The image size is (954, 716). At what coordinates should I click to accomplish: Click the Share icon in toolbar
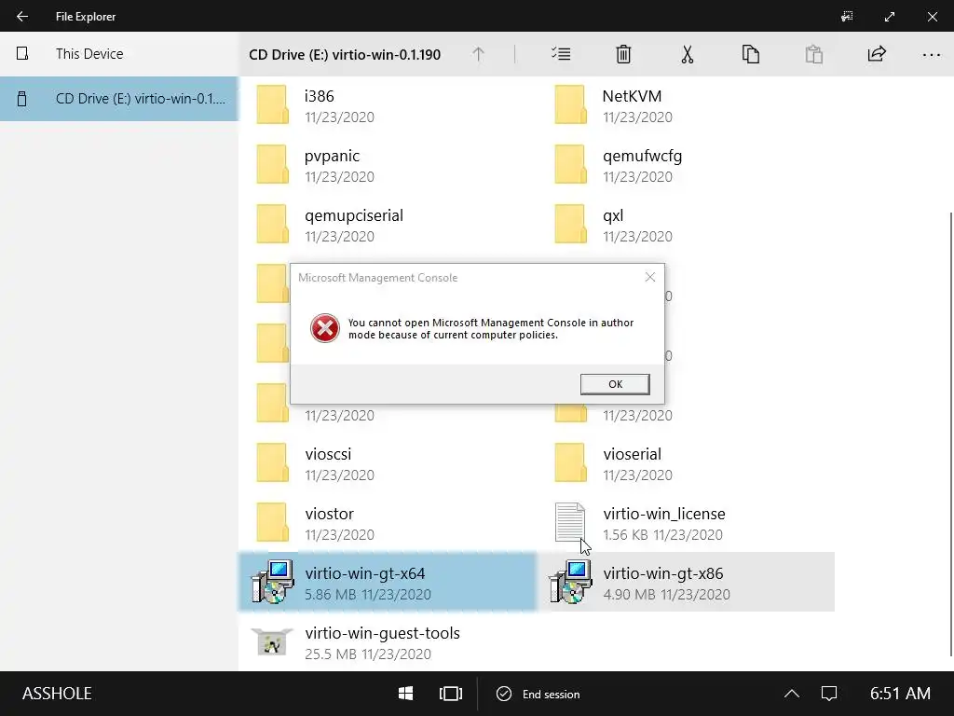point(877,54)
